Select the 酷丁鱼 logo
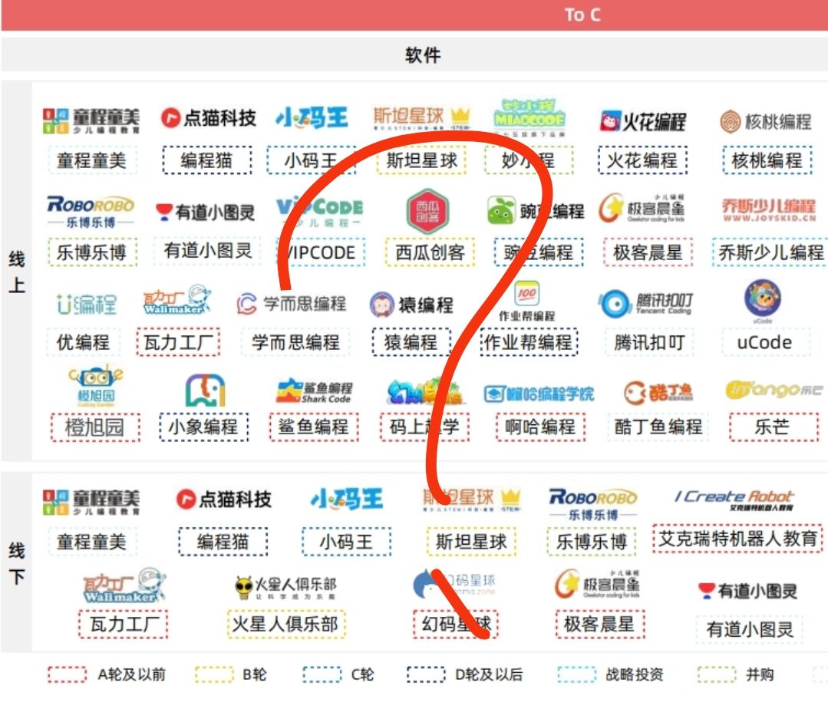Image resolution: width=828 pixels, height=722 pixels. (658, 392)
